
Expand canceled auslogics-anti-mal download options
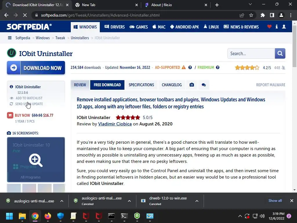click(x=129, y=201)
